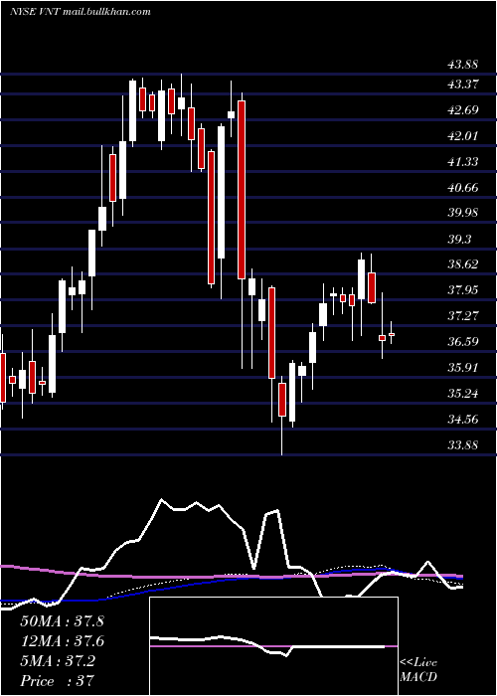Click the 34.56 price axis label
The image size is (497, 696).
[x=463, y=419]
